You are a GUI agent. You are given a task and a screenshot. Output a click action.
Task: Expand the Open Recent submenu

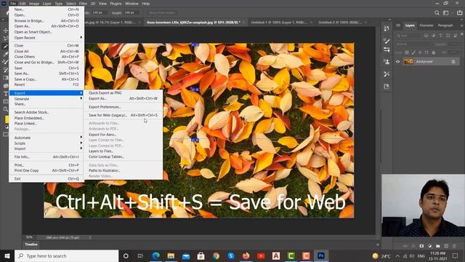(x=46, y=38)
